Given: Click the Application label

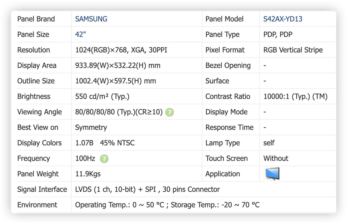Looking at the screenshot, I should coord(223,174).
